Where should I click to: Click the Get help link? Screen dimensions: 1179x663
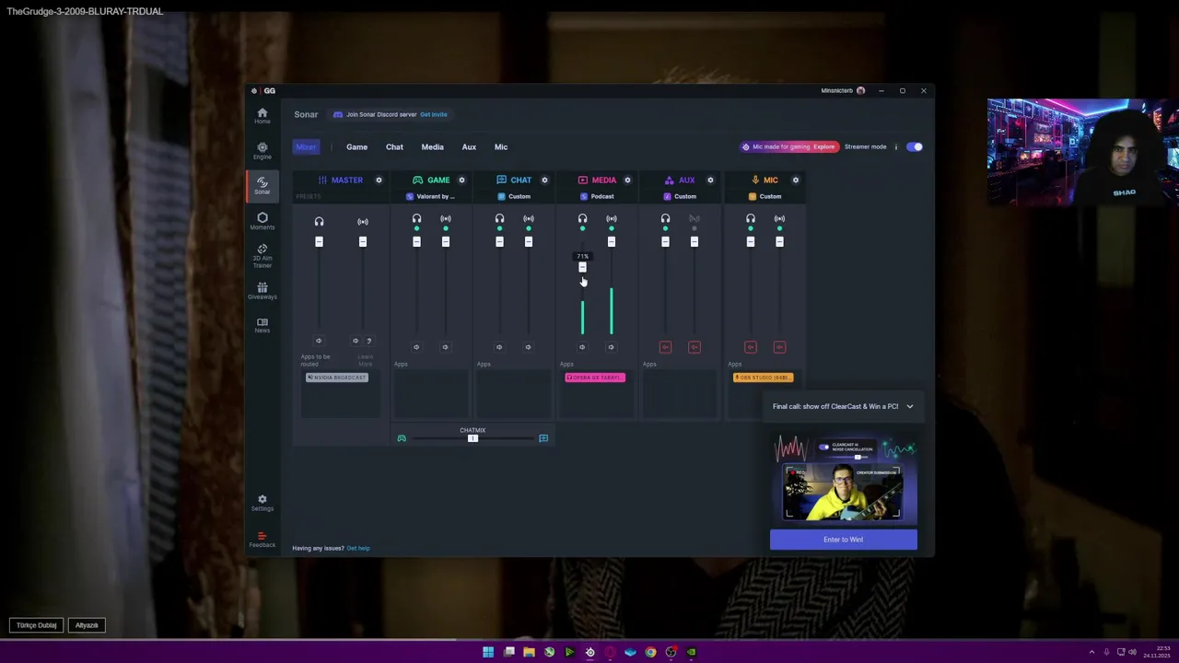[358, 548]
